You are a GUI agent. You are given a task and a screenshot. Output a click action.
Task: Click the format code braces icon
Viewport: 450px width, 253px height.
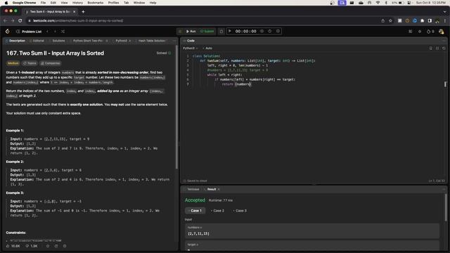[x=437, y=48]
